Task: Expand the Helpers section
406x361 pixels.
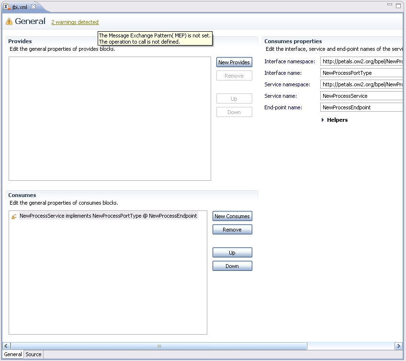Action: point(323,120)
